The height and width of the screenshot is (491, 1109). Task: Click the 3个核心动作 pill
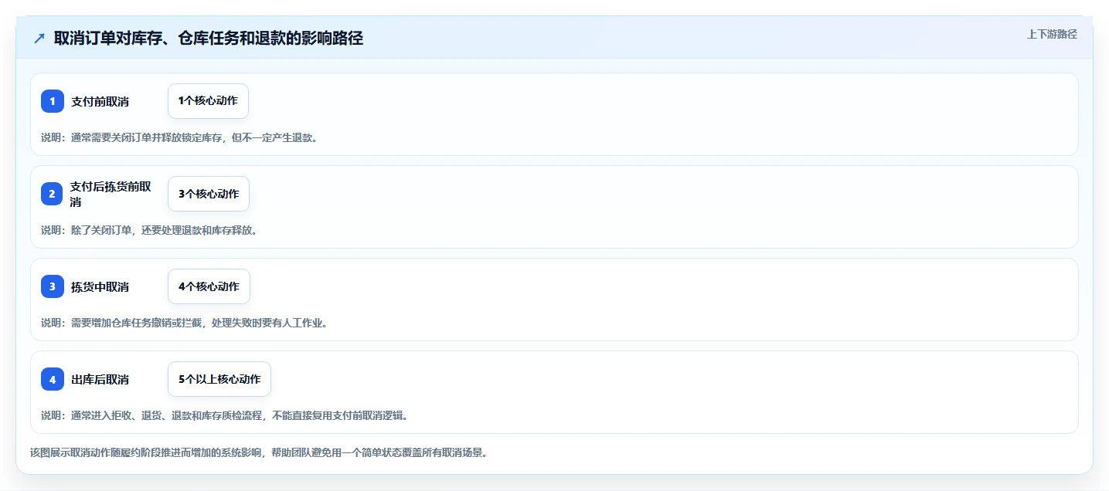209,194
